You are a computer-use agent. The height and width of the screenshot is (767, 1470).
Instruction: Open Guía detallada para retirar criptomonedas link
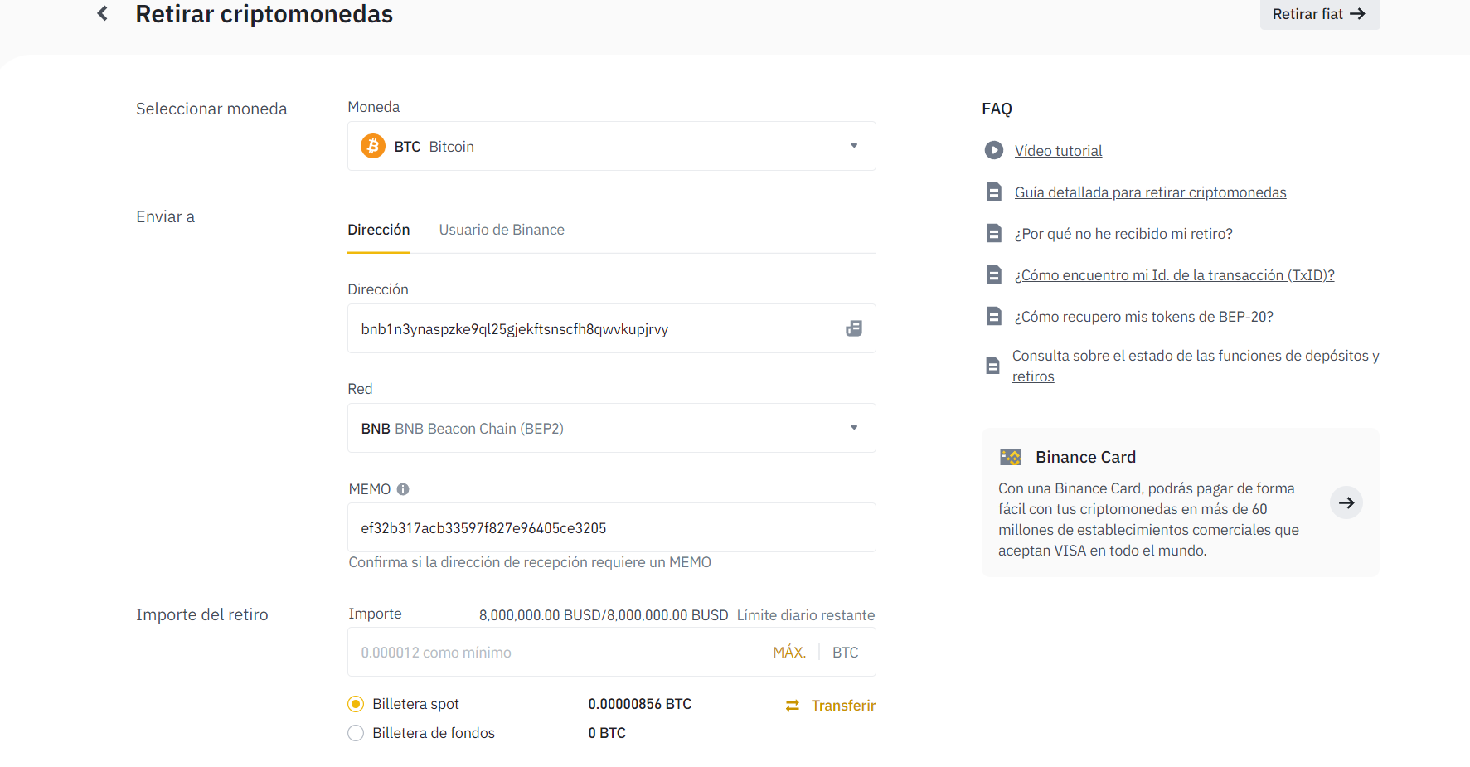[x=1151, y=192]
